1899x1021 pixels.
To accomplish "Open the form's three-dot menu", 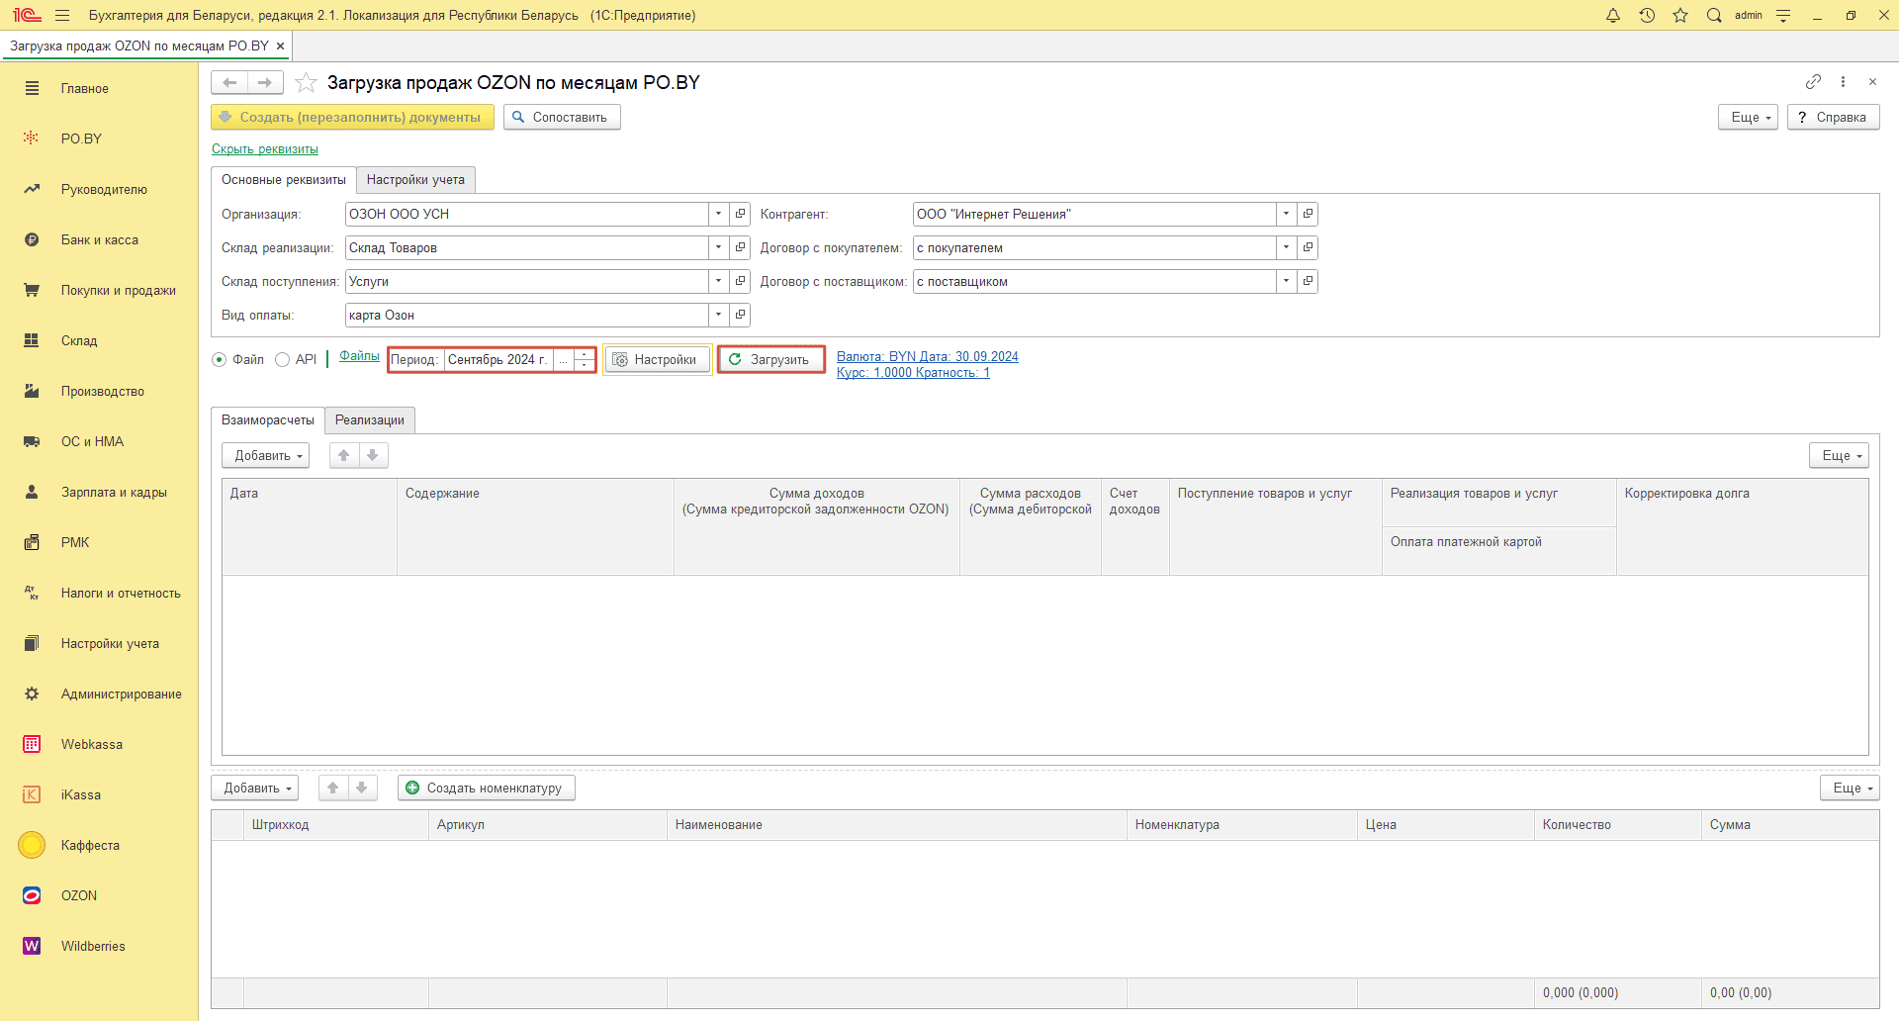I will click(x=1843, y=82).
